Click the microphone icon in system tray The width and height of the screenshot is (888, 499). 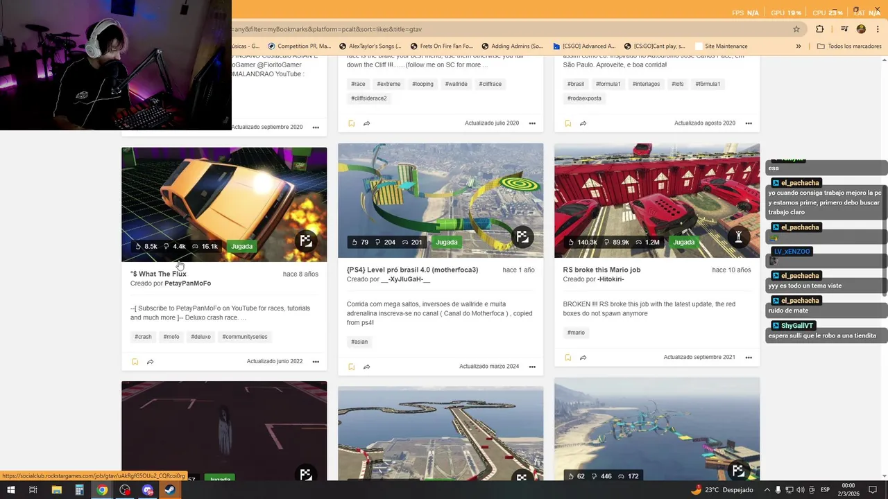click(778, 490)
